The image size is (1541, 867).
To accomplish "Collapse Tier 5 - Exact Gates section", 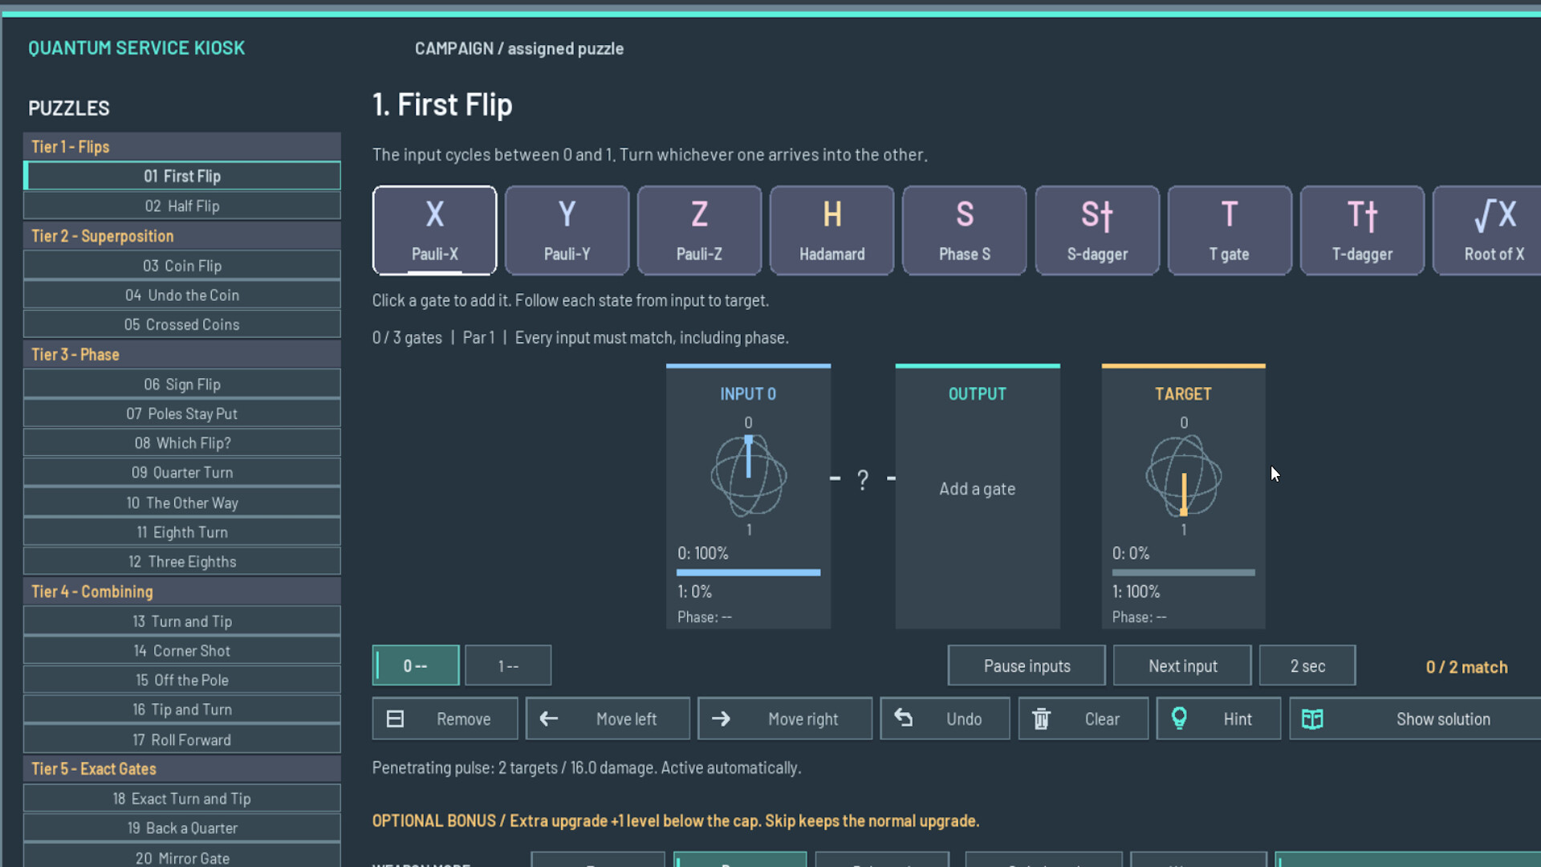I will click(182, 769).
